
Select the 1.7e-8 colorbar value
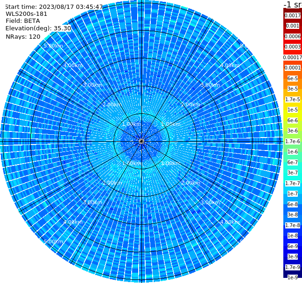pos(293,225)
